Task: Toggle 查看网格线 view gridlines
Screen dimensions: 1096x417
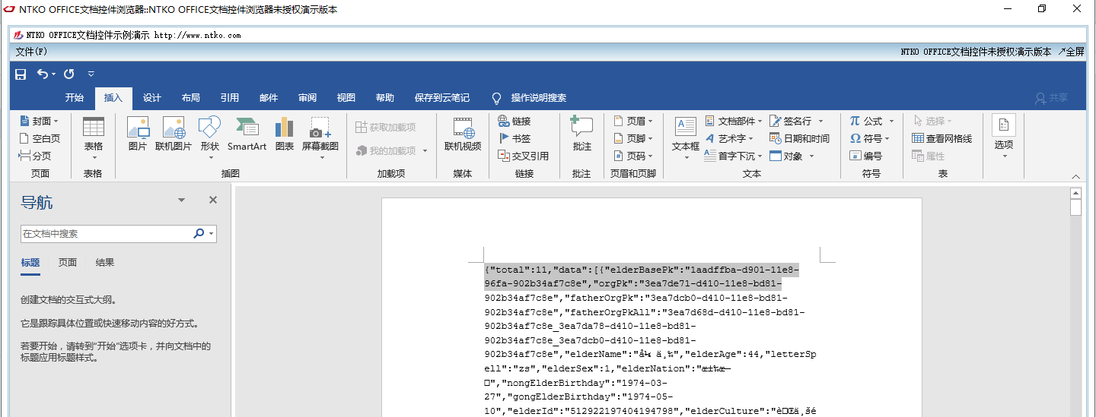Action: tap(942, 139)
